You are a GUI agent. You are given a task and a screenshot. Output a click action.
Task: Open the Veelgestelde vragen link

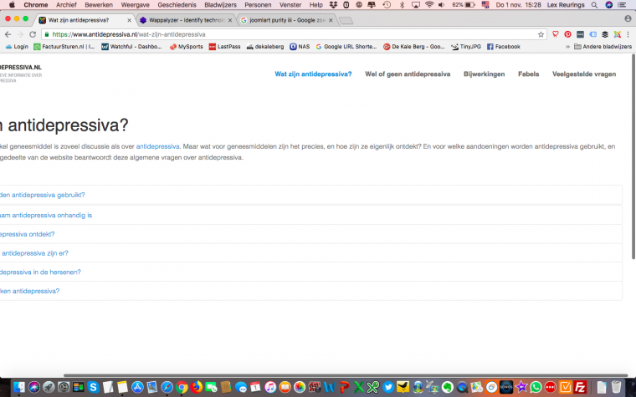click(x=584, y=74)
